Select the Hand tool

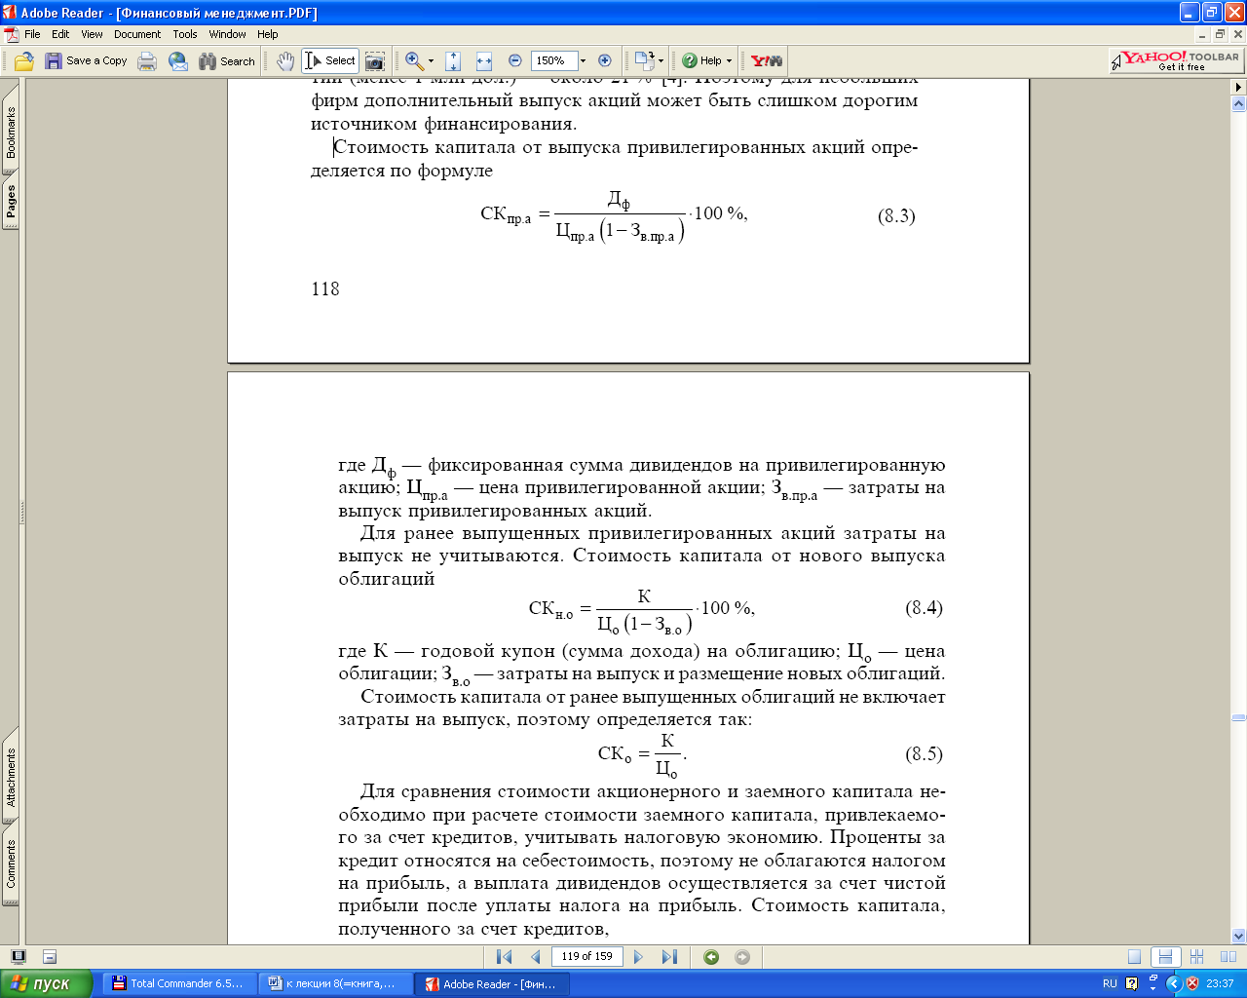point(285,60)
